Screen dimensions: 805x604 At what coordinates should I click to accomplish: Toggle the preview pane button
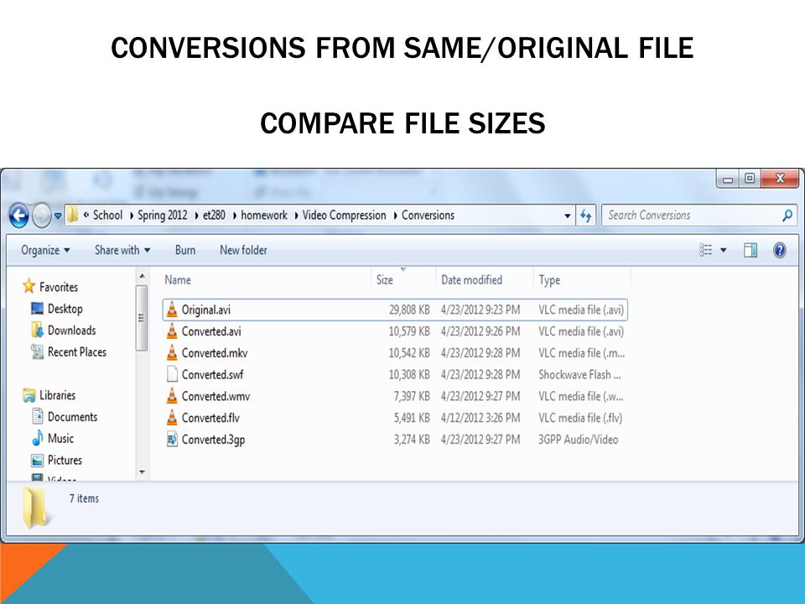click(x=750, y=250)
